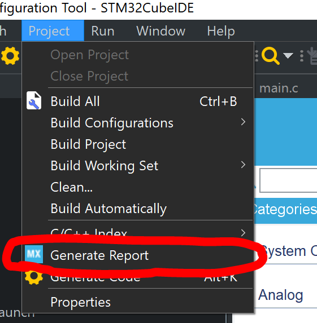This screenshot has width=317, height=323.
Task: Click the download arrow toolbar icon
Action: (x=312, y=56)
